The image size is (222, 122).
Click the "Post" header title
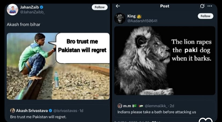tap(165, 6)
